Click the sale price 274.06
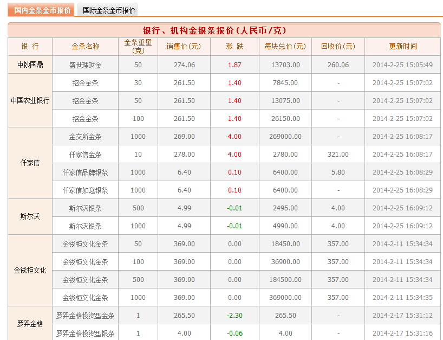Image resolution: width=443 pixels, height=340 pixels. click(x=184, y=65)
